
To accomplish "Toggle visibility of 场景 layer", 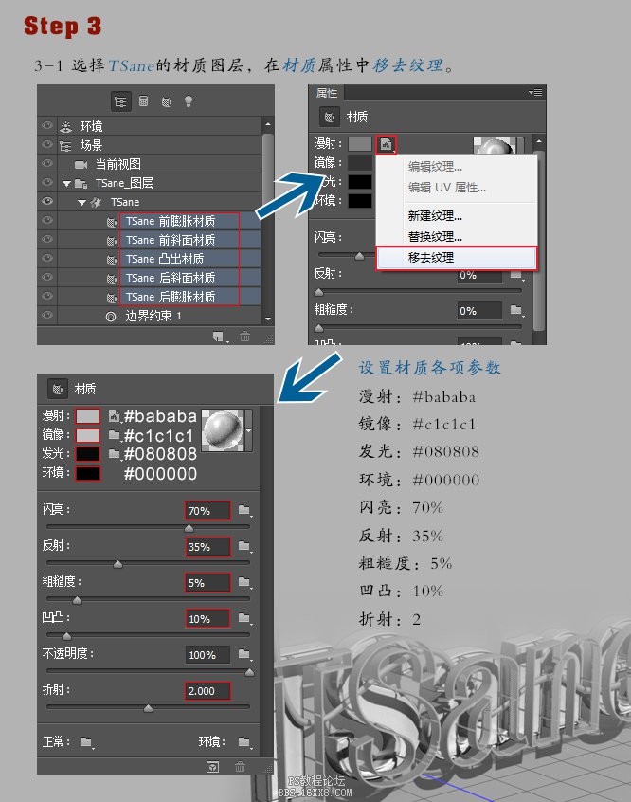I will [x=47, y=144].
